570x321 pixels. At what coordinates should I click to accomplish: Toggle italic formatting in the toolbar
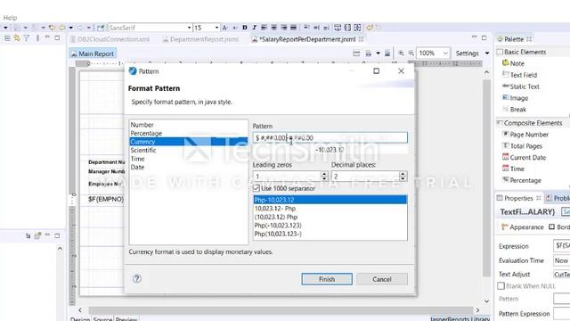pyautogui.click(x=254, y=28)
